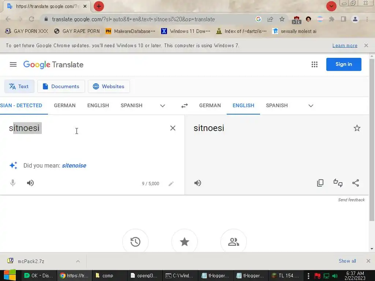Swap source and target languages
Image resolution: width=375 pixels, height=281 pixels.
[x=185, y=106]
